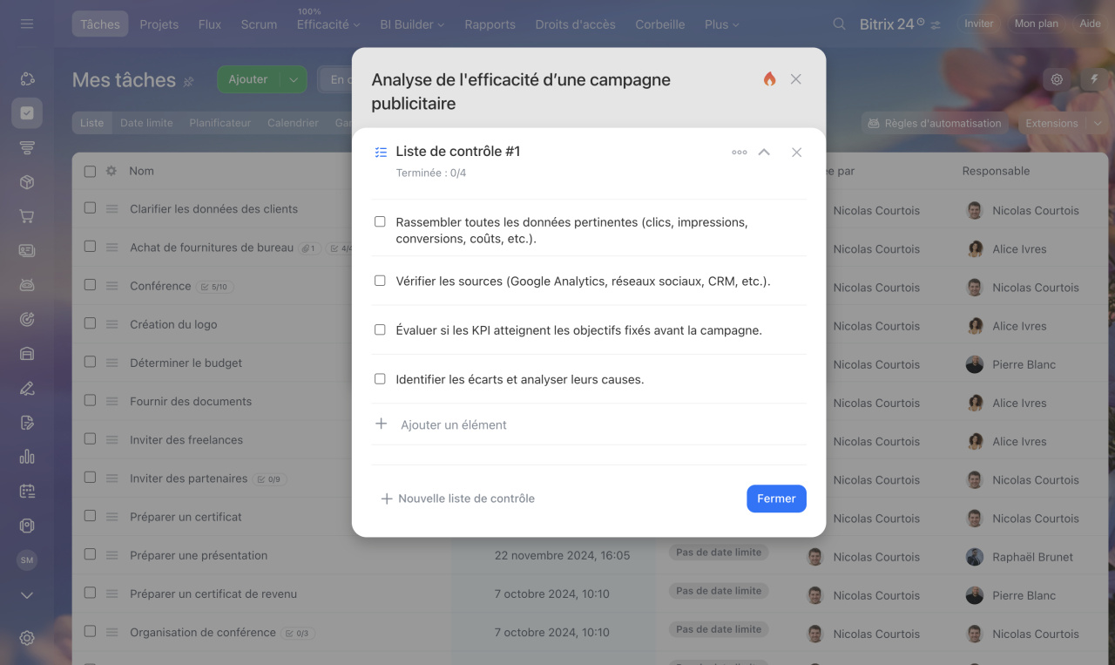Select the Liste view tab
This screenshot has width=1115, height=665.
pyautogui.click(x=91, y=123)
